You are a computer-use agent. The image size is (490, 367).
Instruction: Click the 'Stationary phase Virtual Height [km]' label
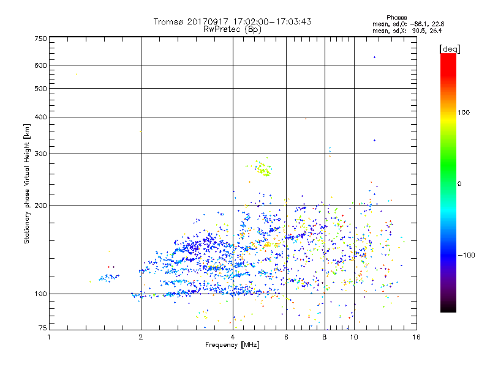point(27,184)
